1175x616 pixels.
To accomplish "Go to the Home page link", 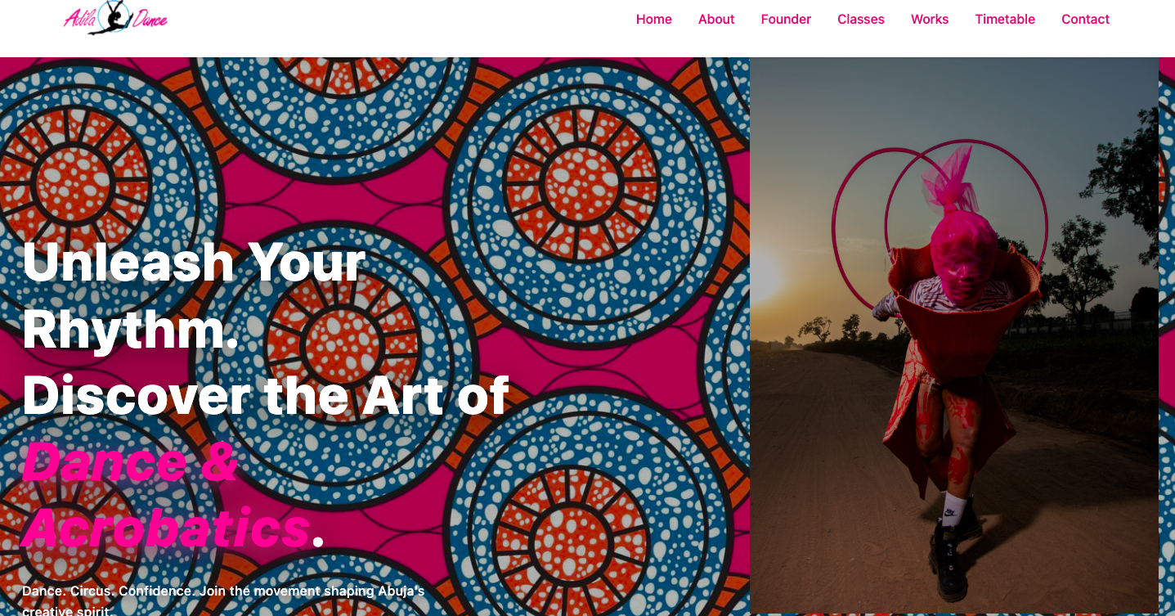I will 654,19.
